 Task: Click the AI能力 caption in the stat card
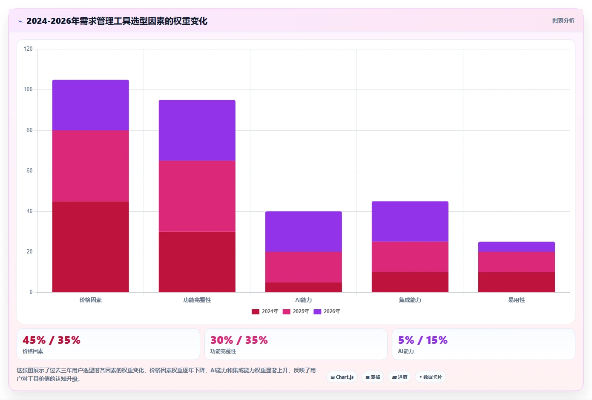coord(406,351)
